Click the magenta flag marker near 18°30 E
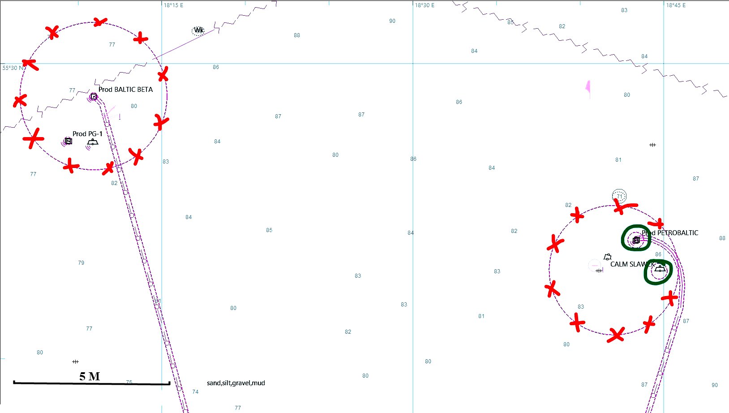The height and width of the screenshot is (413, 729). click(x=588, y=88)
